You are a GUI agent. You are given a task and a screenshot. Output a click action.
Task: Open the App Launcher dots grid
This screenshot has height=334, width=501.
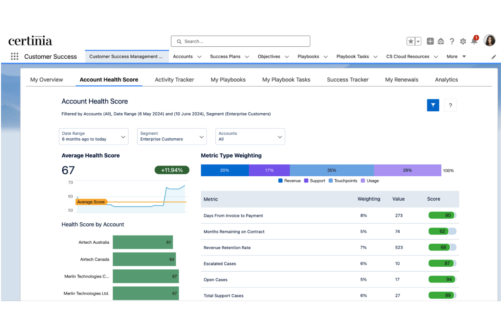(x=15, y=56)
